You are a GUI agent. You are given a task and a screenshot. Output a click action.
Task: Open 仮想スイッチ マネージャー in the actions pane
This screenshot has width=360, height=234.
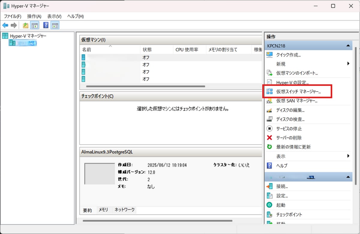coord(298,91)
